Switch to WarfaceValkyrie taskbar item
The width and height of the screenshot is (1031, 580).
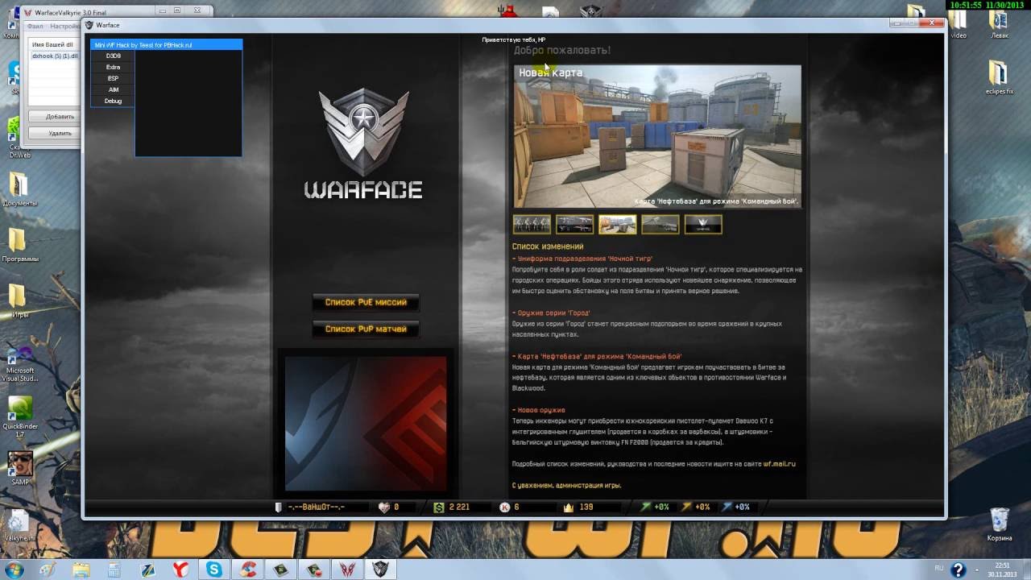(347, 570)
